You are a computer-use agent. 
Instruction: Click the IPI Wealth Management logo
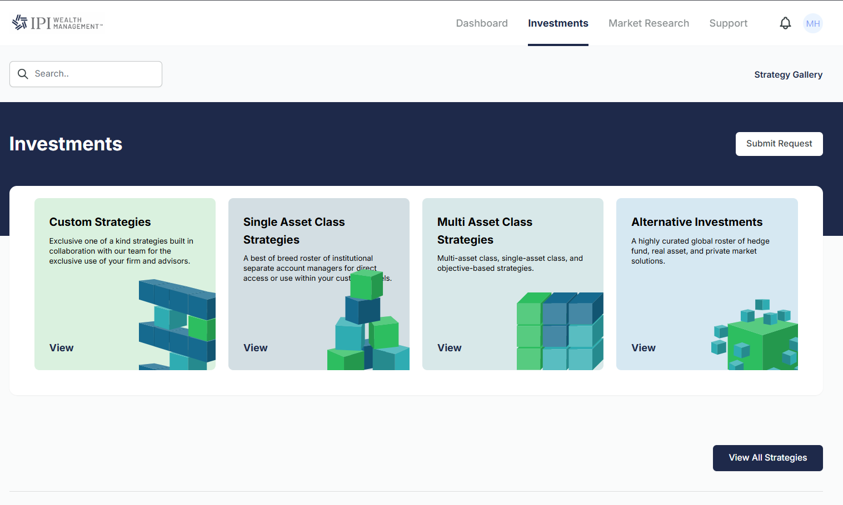pyautogui.click(x=57, y=23)
